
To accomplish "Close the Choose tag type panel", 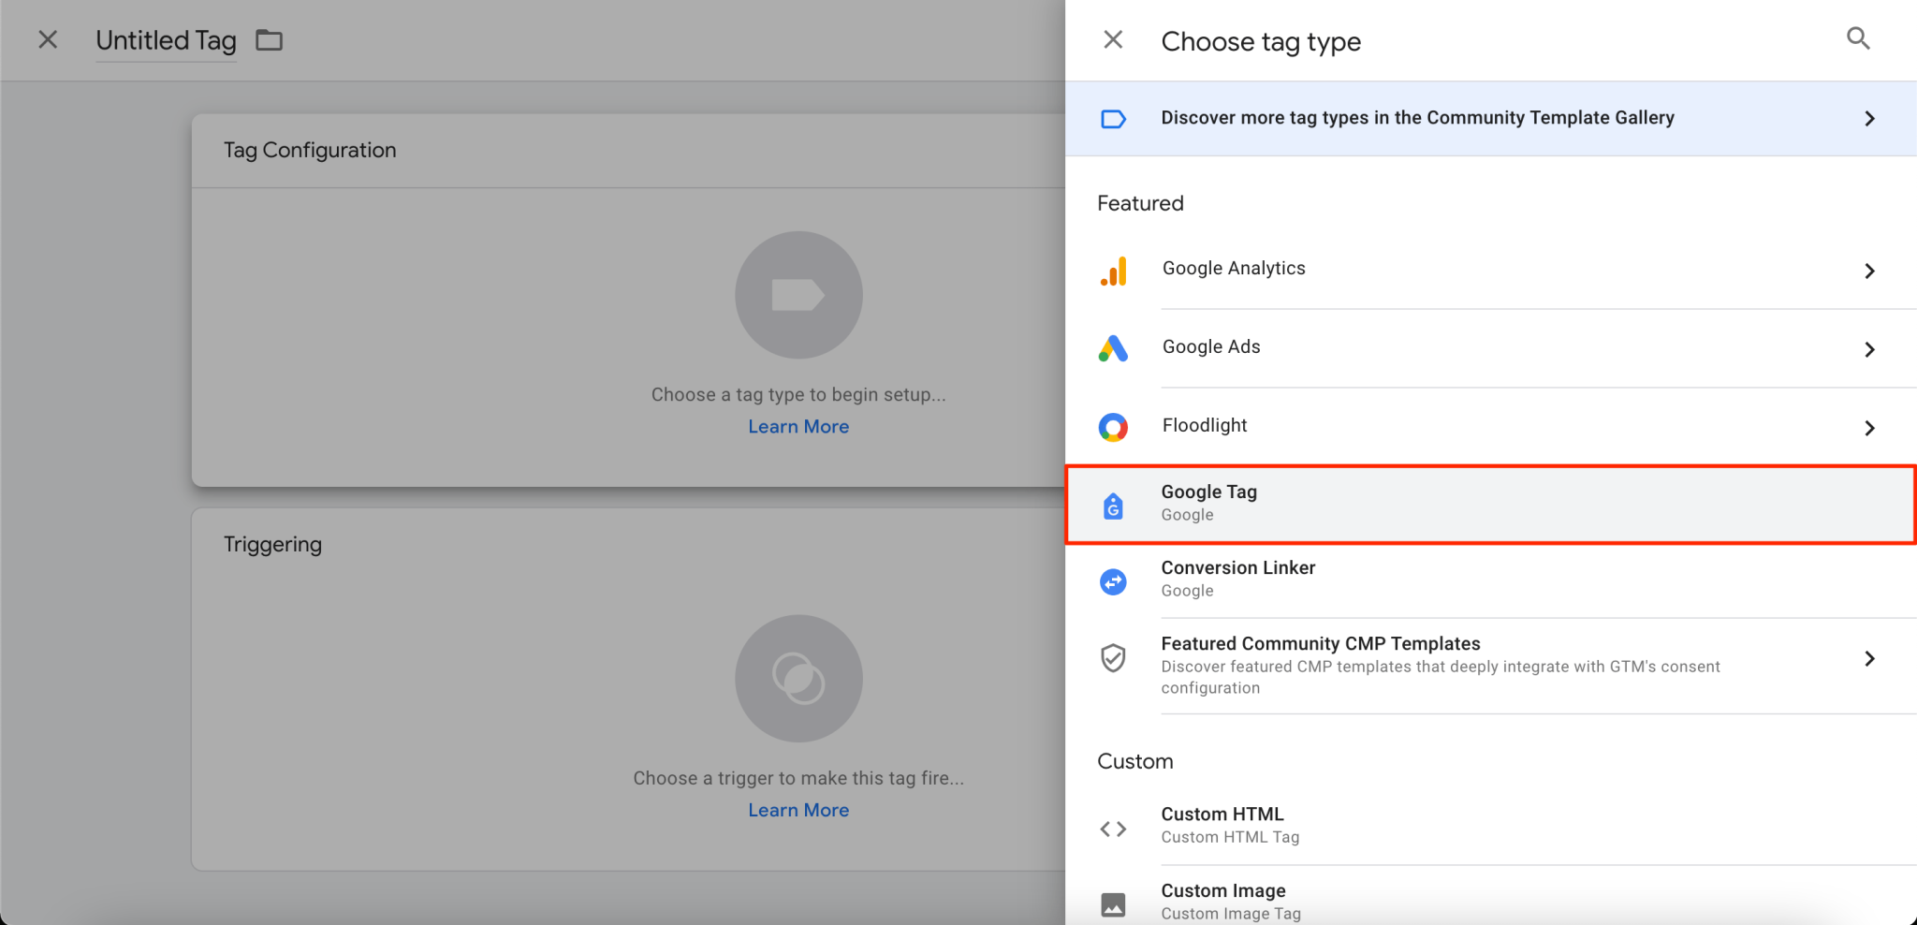I will click(1113, 39).
